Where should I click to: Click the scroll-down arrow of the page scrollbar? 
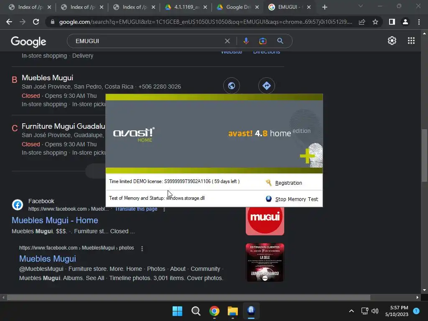click(424, 290)
